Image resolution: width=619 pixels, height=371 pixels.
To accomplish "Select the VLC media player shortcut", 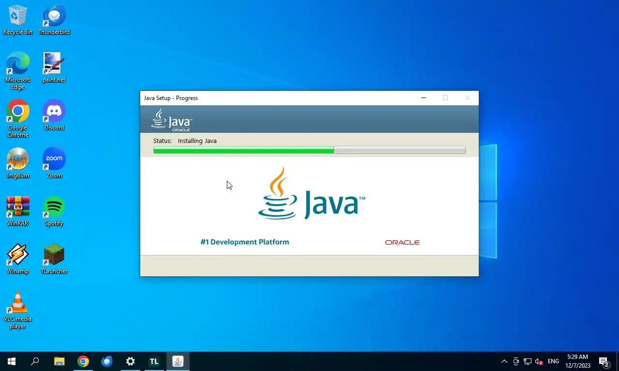I will 18,310.
